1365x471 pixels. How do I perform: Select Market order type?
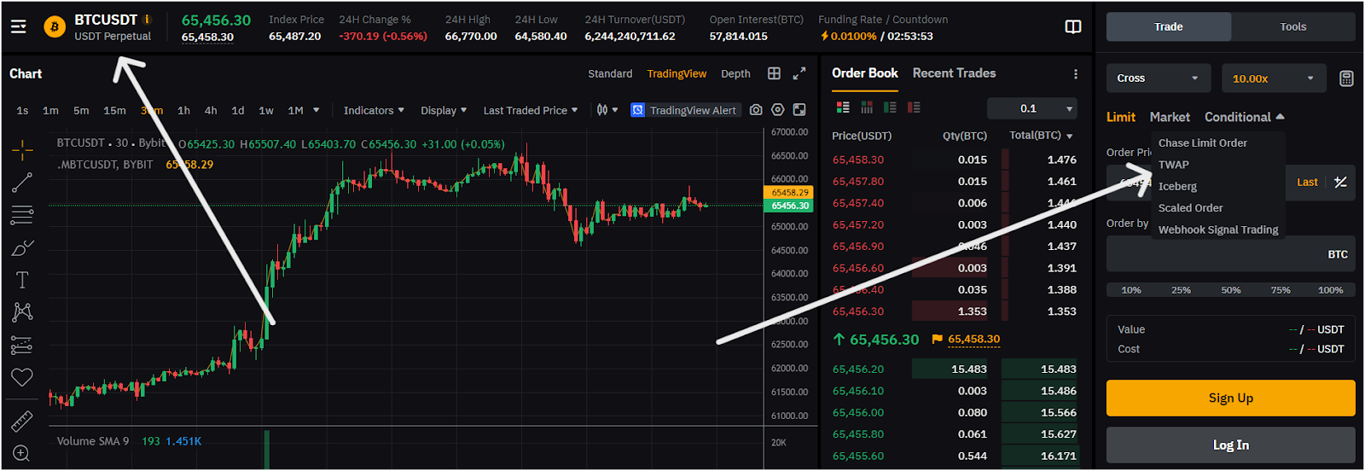tap(1170, 117)
